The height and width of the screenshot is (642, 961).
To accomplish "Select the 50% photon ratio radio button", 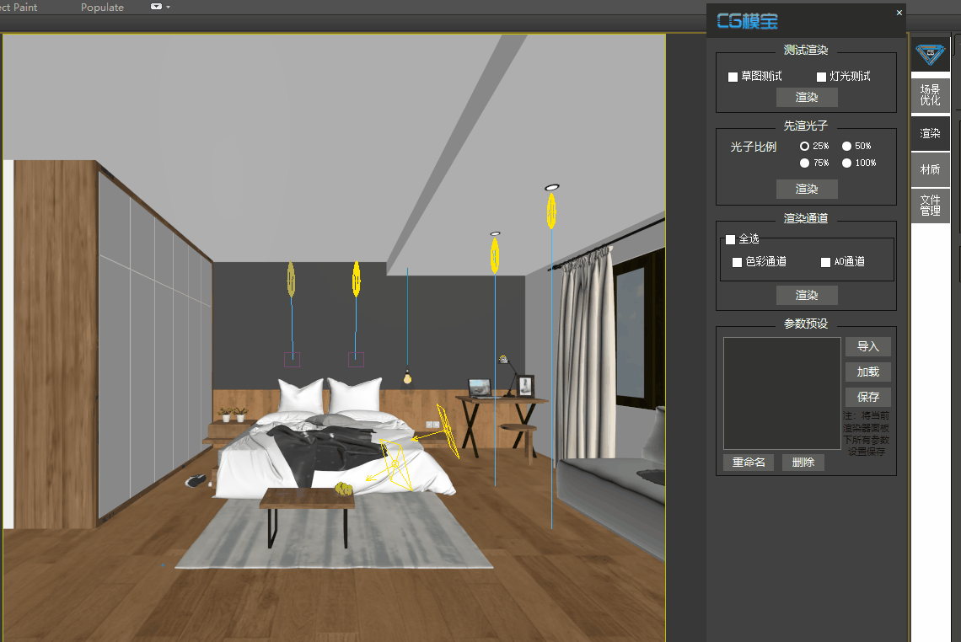I will tap(846, 145).
